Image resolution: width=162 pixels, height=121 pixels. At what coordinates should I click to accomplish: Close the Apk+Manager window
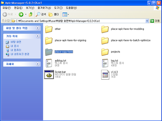pyautogui.click(x=159, y=3)
